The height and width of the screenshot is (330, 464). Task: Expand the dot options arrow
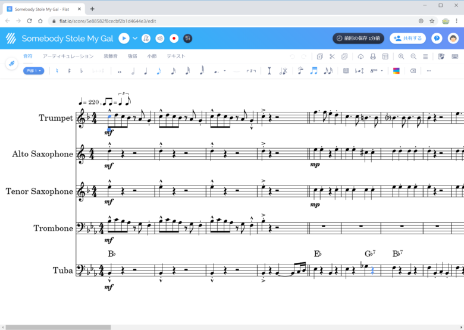225,71
